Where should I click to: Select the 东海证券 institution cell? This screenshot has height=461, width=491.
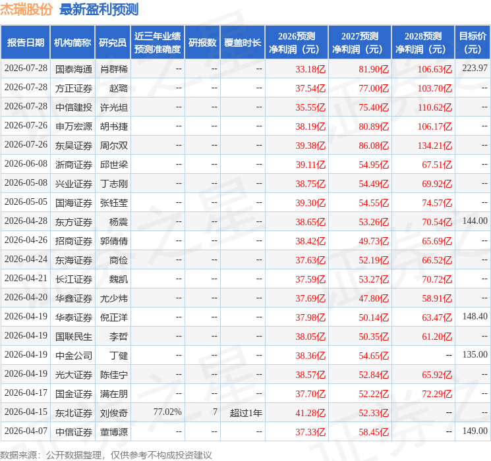74,260
